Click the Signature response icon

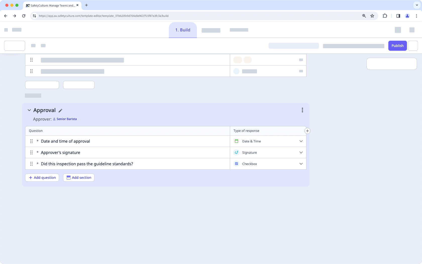coord(236,152)
